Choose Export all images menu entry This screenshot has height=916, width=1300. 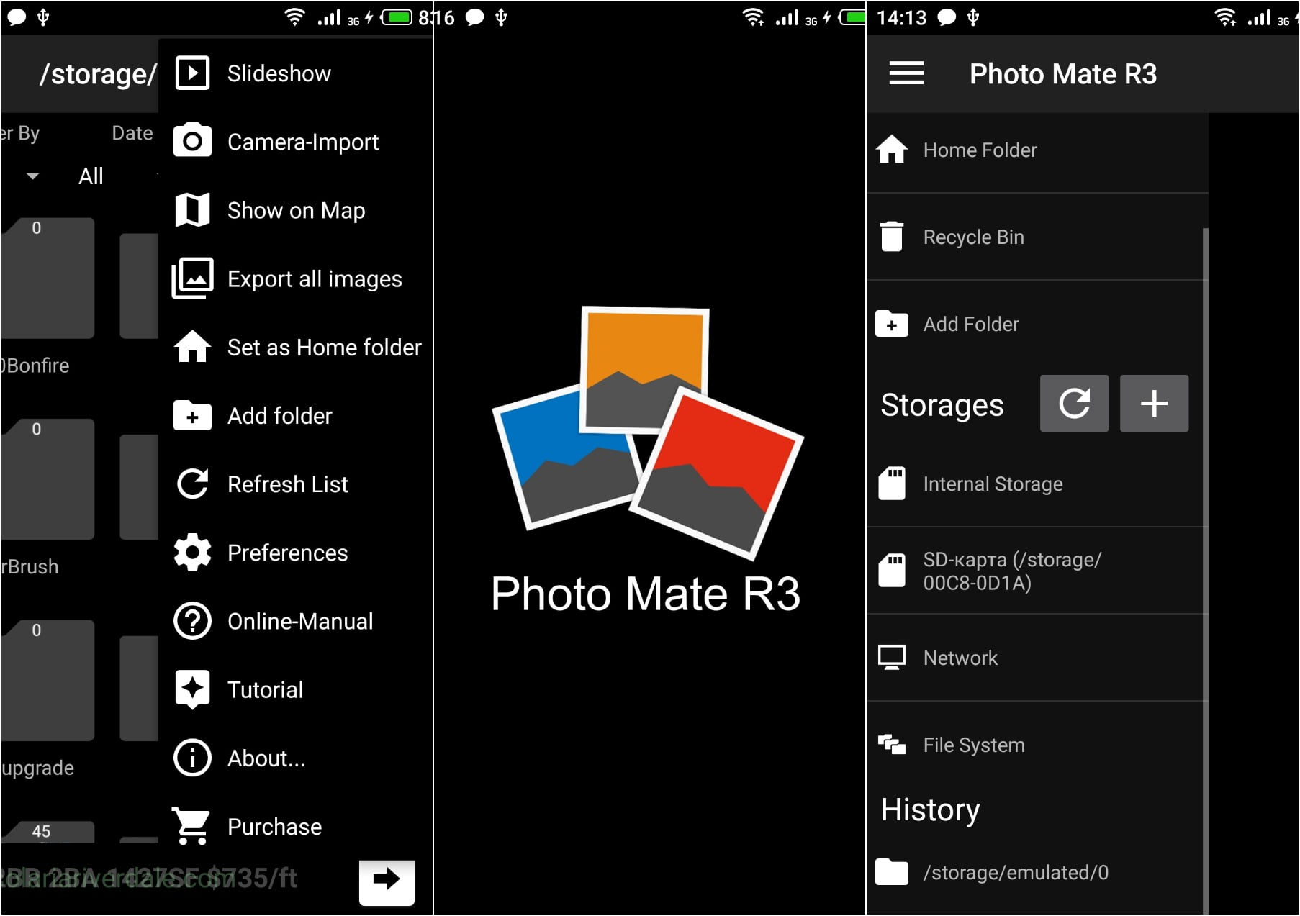(x=295, y=278)
